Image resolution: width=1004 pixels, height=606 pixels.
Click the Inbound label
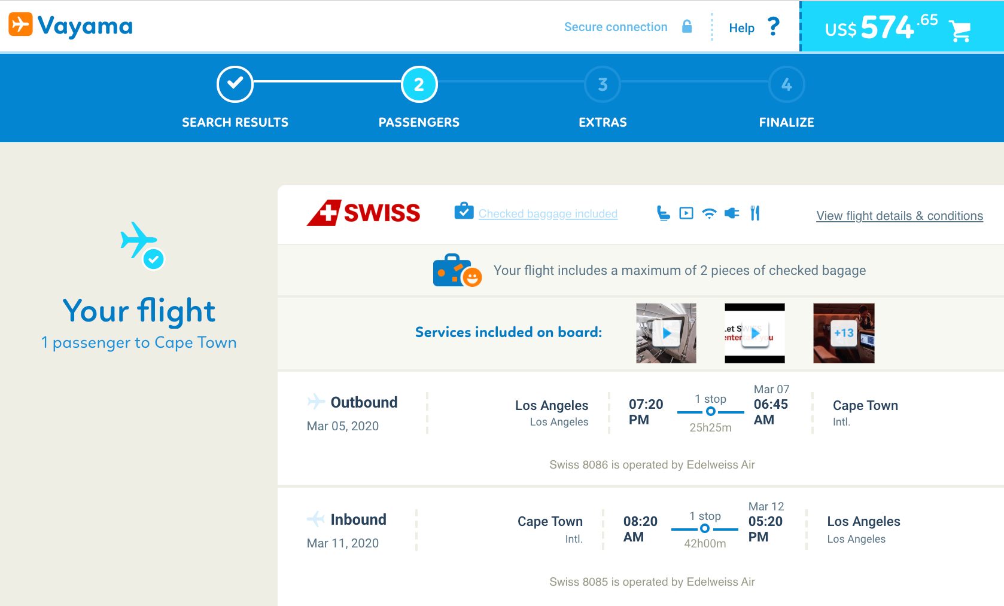pyautogui.click(x=358, y=519)
